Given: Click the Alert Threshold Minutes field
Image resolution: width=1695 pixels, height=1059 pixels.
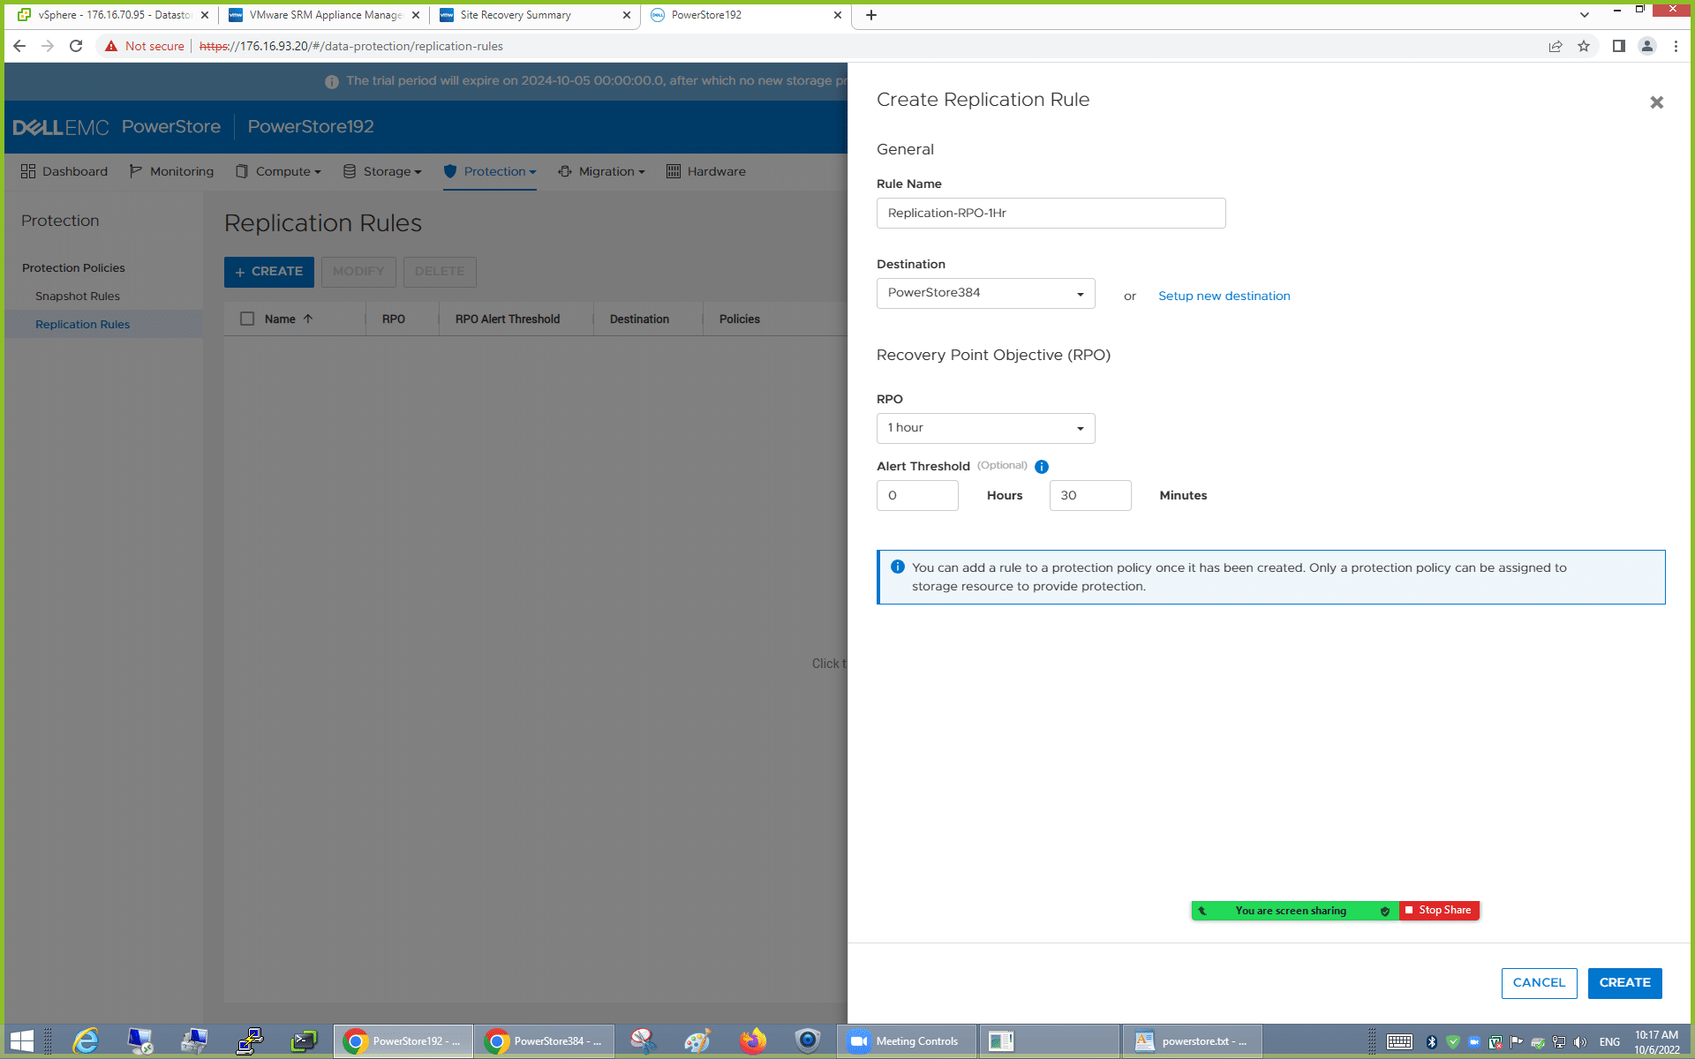Looking at the screenshot, I should (x=1090, y=495).
